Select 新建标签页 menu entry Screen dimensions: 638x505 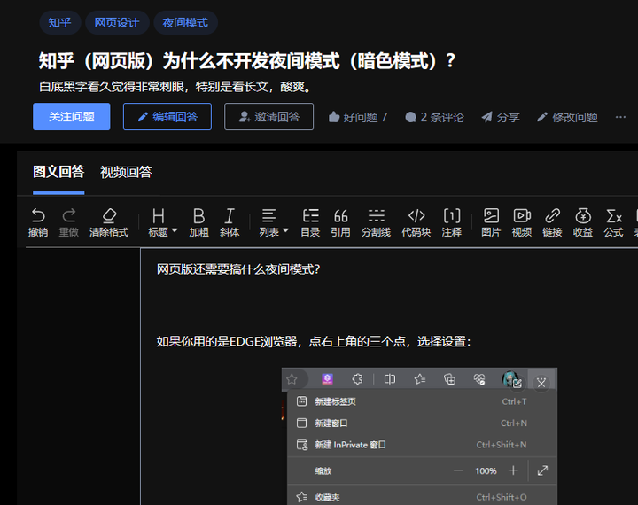click(422, 401)
